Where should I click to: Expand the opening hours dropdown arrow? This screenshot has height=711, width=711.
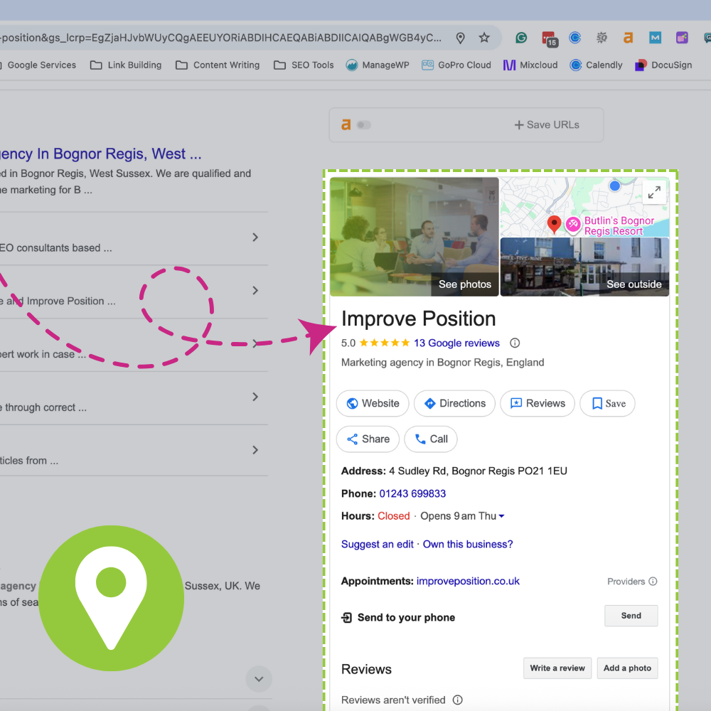coord(502,516)
